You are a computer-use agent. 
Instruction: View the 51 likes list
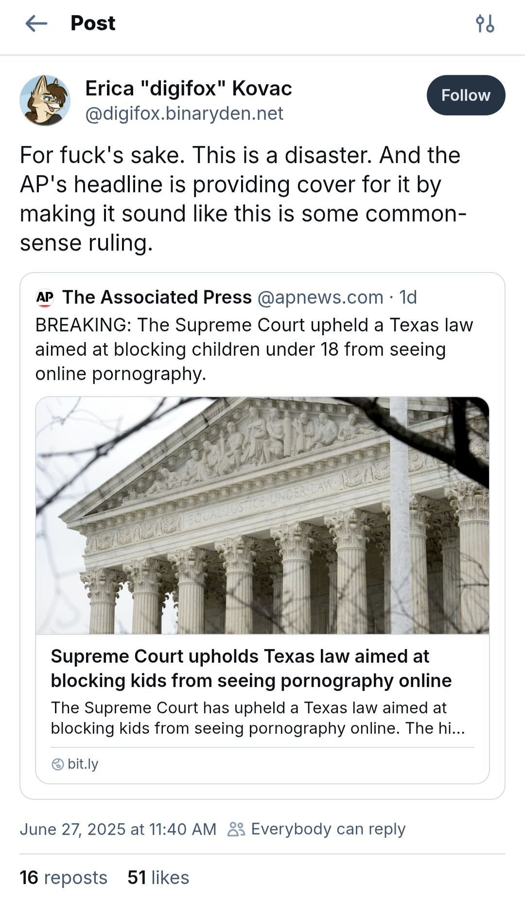coord(158,878)
